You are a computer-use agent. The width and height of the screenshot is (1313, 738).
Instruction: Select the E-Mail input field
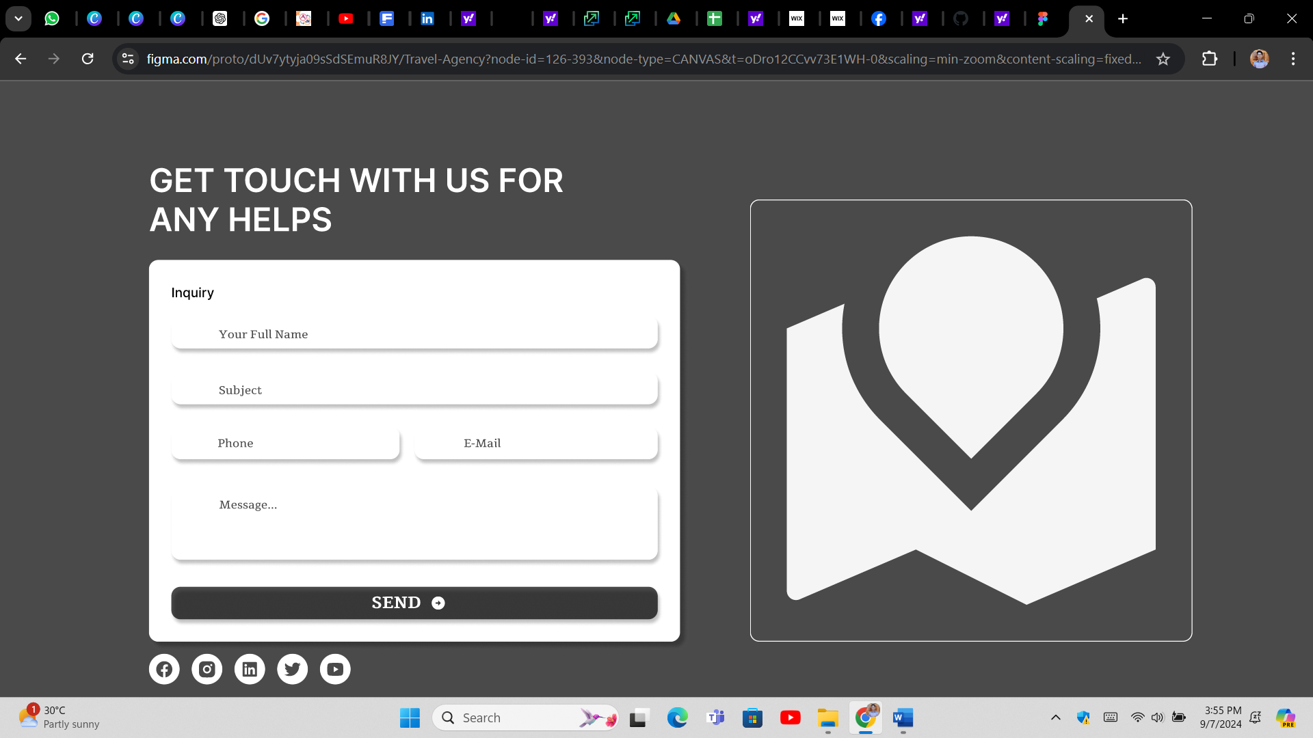535,443
